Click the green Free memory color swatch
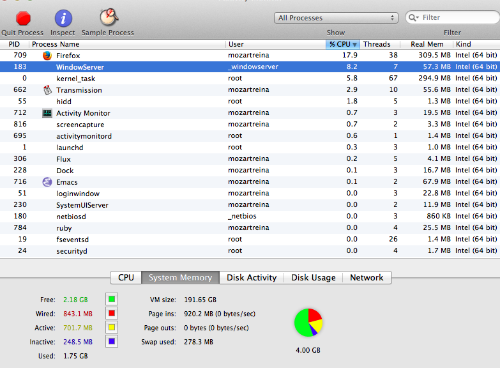500x368 pixels. (112, 300)
